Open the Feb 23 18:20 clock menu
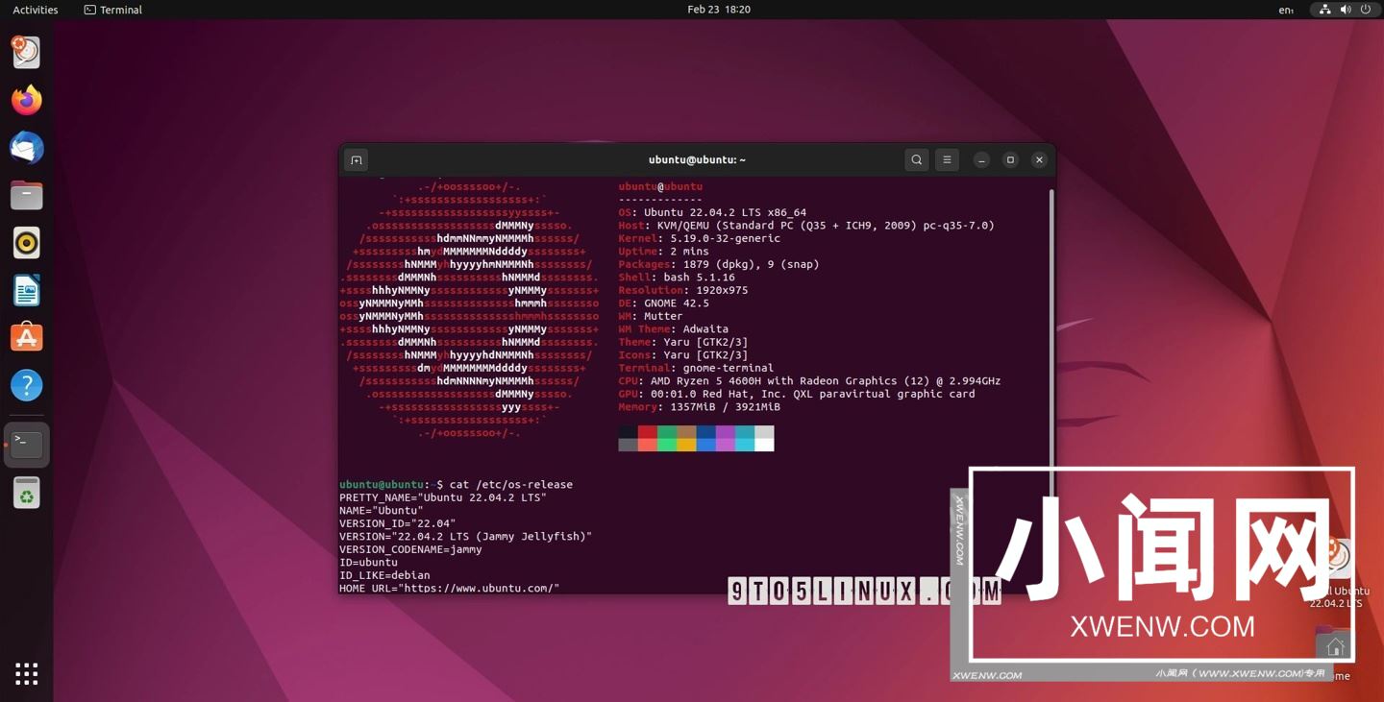The width and height of the screenshot is (1384, 702). click(719, 10)
